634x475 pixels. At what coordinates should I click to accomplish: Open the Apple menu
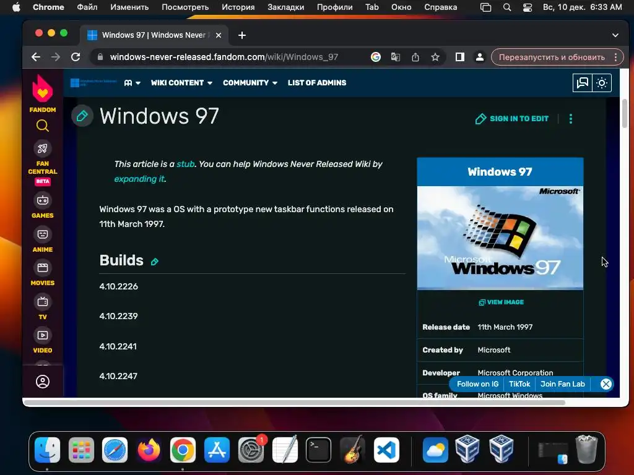point(16,7)
